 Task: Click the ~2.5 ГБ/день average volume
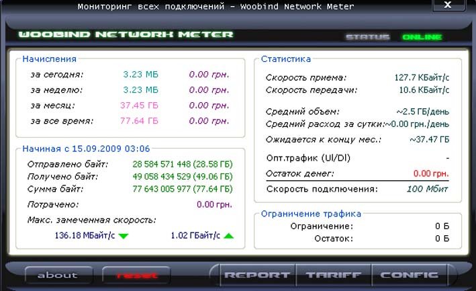422,112
